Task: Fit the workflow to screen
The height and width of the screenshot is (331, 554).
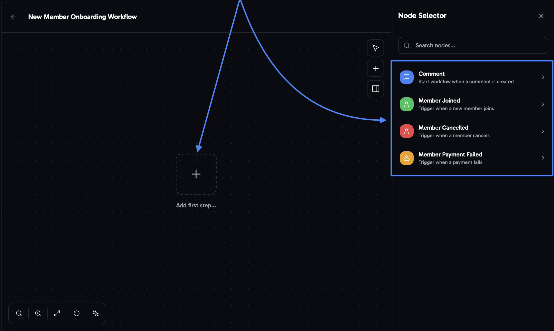Action: tap(57, 313)
